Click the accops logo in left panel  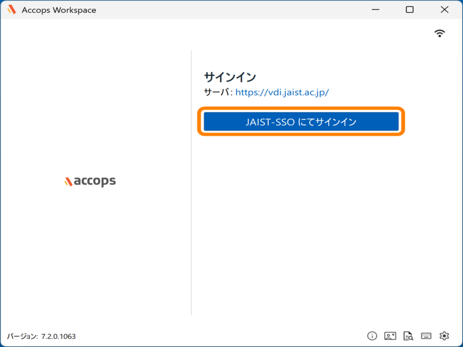click(90, 181)
